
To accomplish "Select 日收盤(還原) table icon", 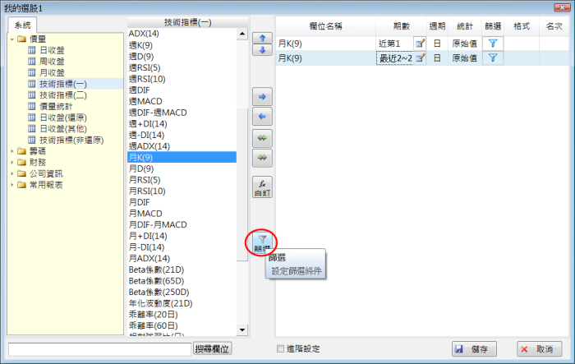I will tap(32, 117).
